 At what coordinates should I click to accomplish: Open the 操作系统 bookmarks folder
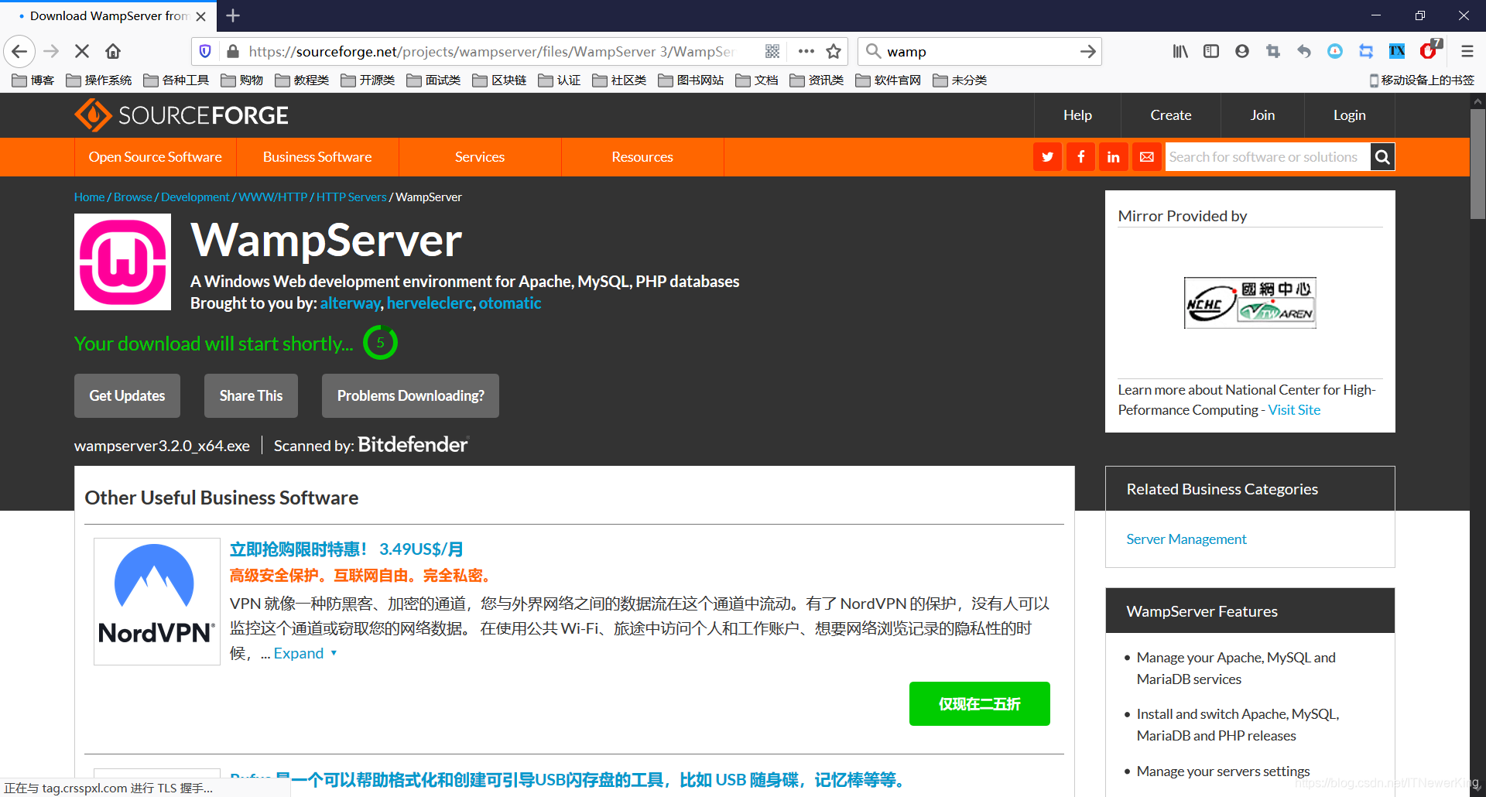[x=99, y=80]
